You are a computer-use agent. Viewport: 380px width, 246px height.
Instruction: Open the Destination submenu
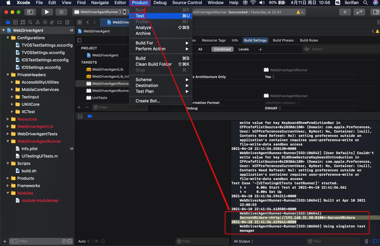161,85
